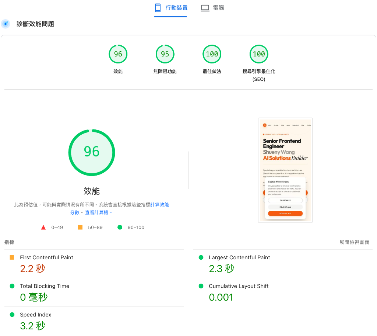Select the 100 搜尋引擎最佳化 score circle
The height and width of the screenshot is (336, 377).
click(x=259, y=54)
